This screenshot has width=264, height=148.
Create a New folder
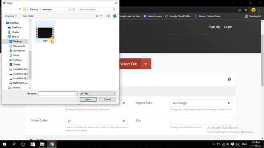(x=28, y=16)
